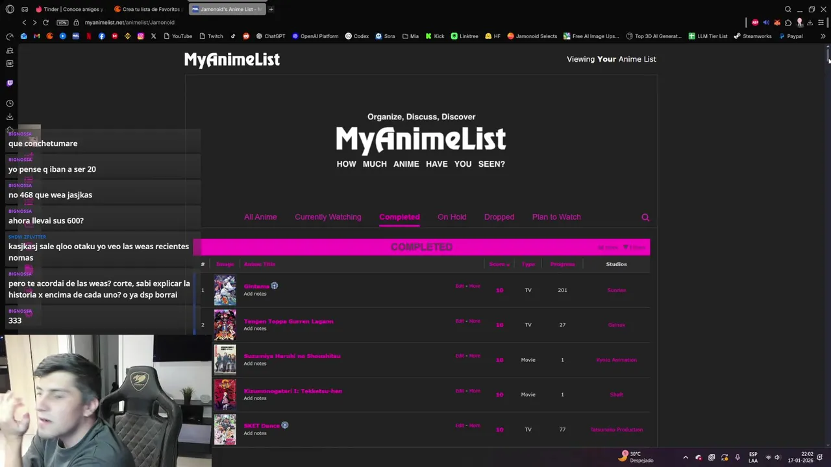The image size is (831, 467).
Task: Open the Opera easy setup menu icon
Action: [x=821, y=23]
